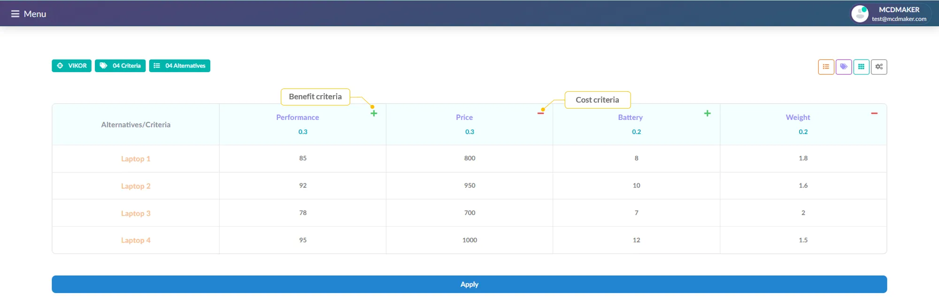Open the MCDMAKER user profile avatar
The image size is (939, 305).
click(860, 14)
